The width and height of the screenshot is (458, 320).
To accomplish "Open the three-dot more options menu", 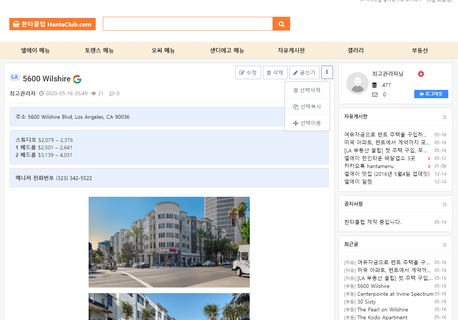I will (327, 72).
